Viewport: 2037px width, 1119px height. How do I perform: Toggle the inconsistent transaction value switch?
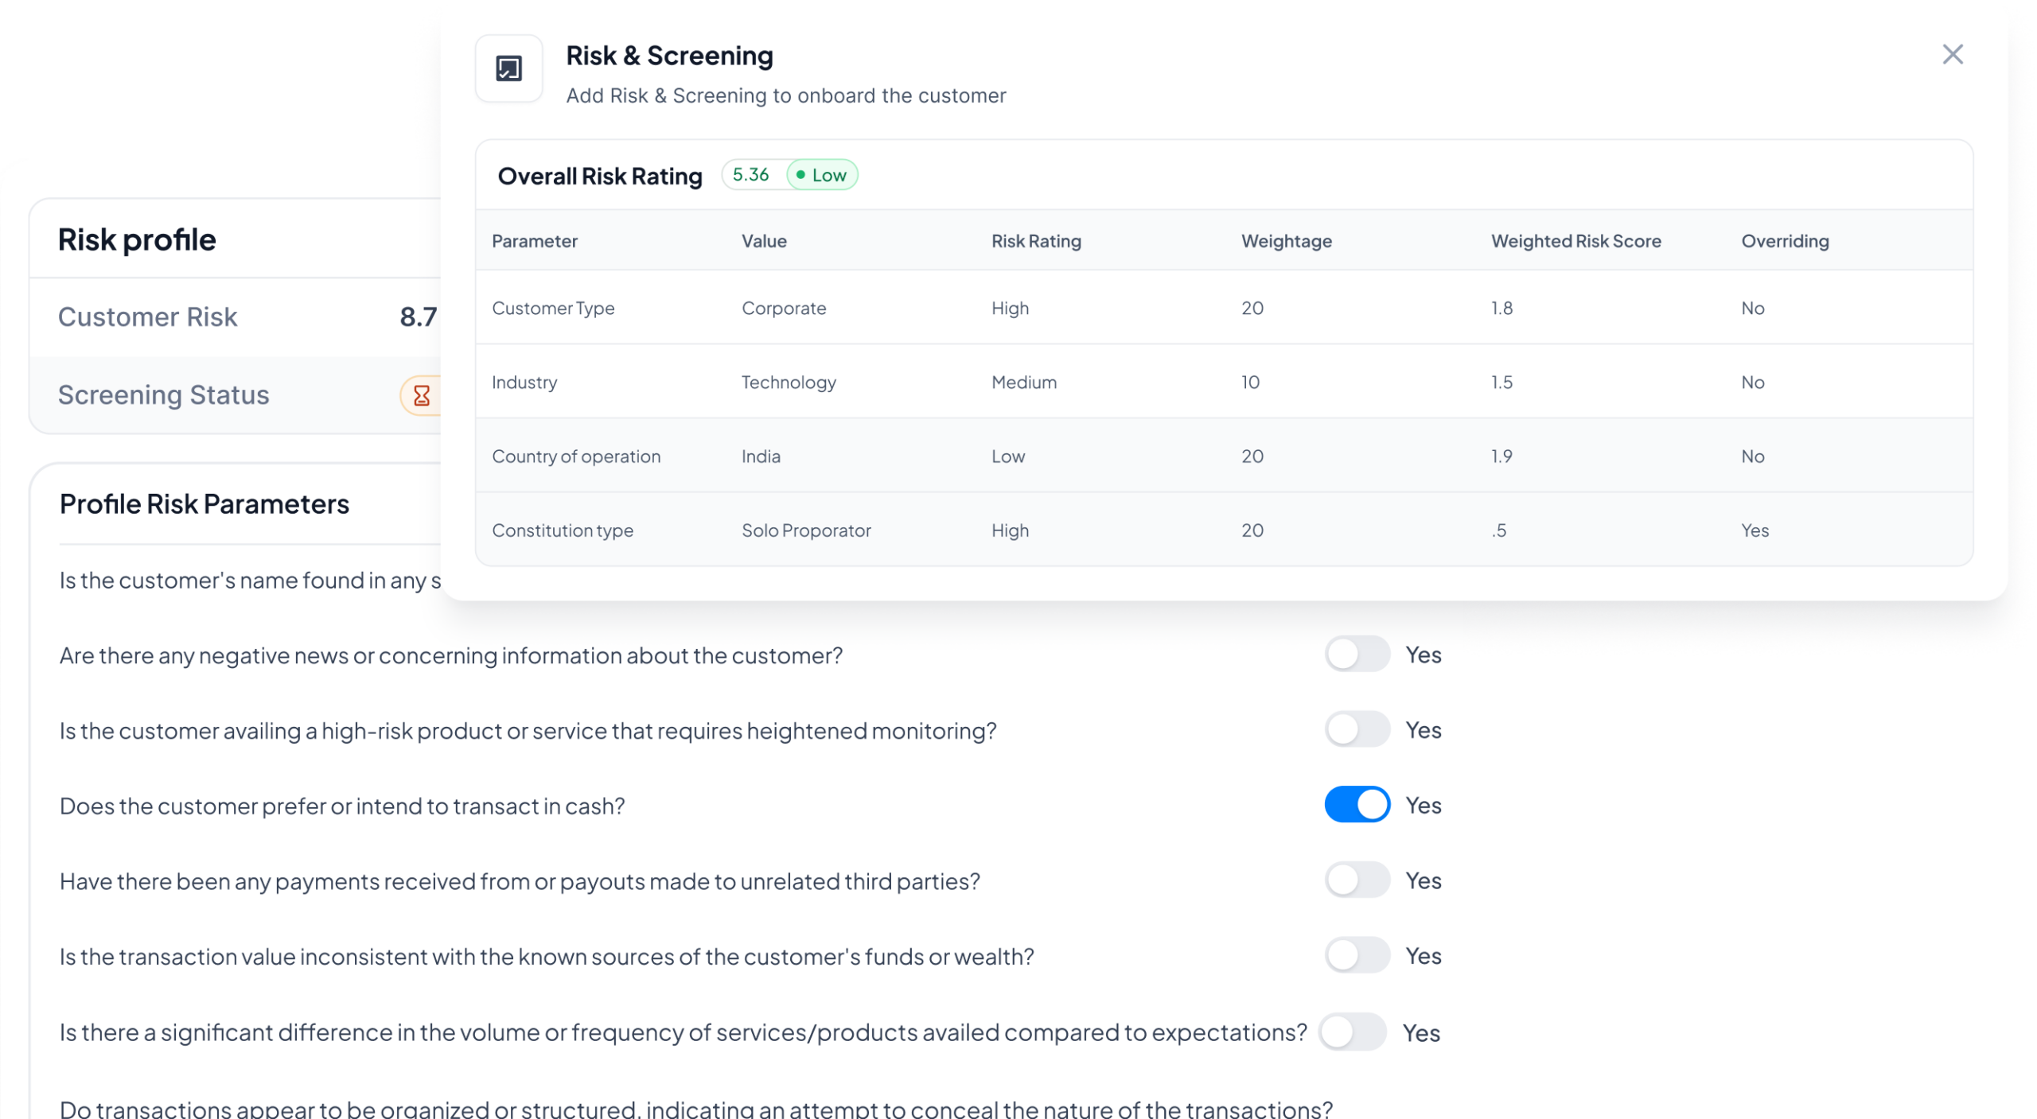(x=1357, y=955)
